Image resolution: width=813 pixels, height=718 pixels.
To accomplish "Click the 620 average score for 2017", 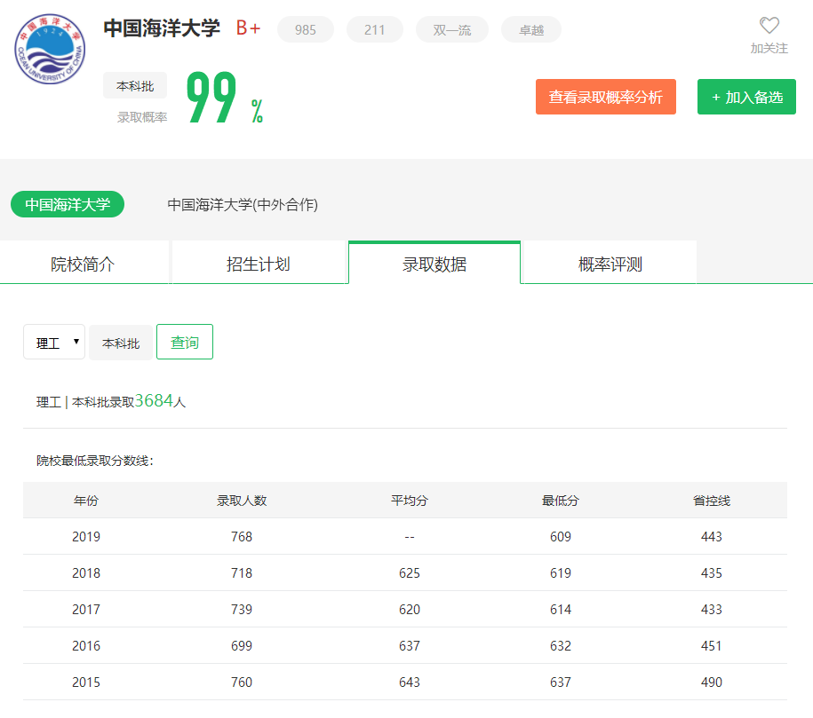I will coord(409,609).
